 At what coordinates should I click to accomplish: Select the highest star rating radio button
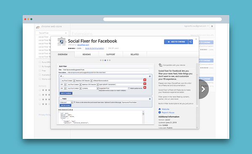tap(40, 90)
